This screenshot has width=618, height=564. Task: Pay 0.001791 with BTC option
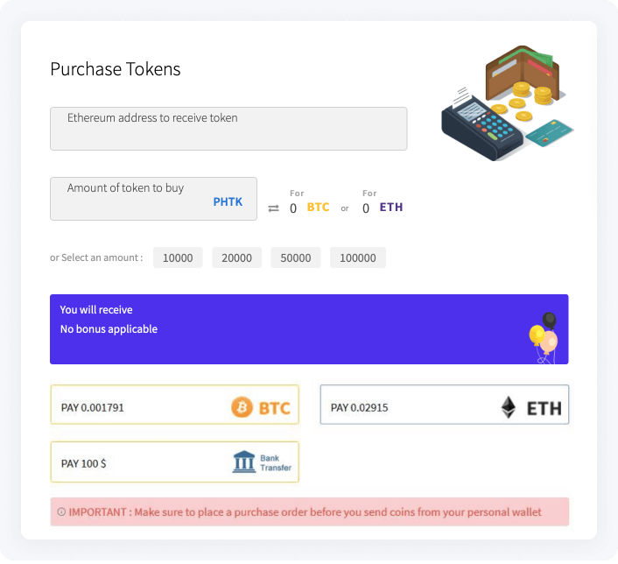[174, 405]
